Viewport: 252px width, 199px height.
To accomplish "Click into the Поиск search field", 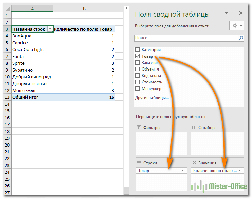I will click(186, 38).
